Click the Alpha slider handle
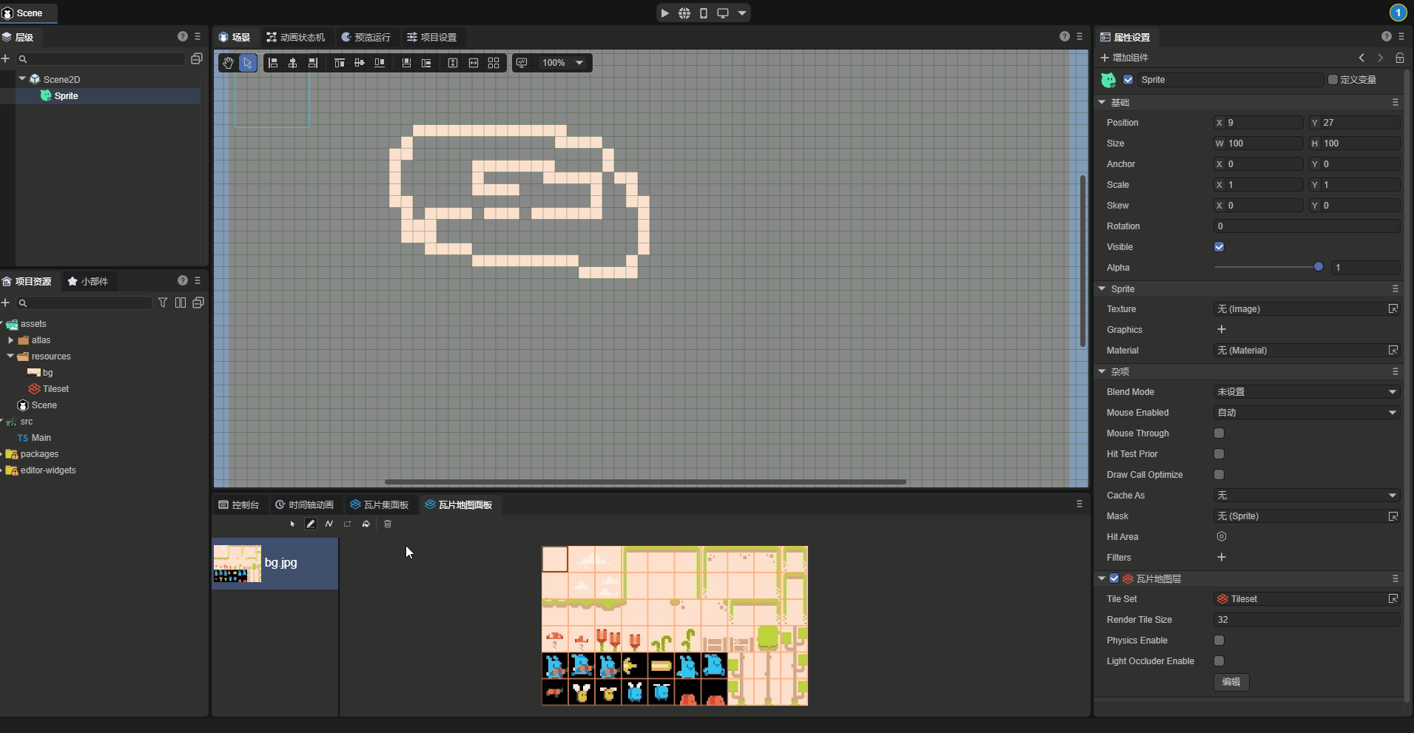1414x733 pixels. tap(1319, 267)
